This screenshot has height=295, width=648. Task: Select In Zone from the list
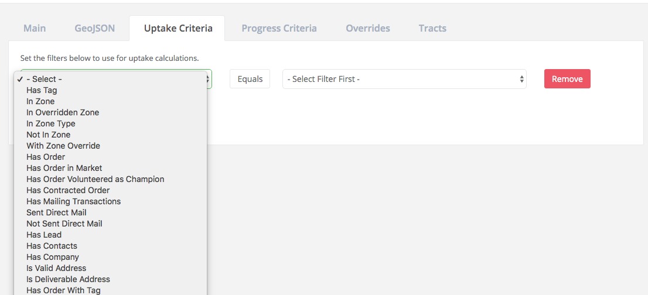tap(40, 101)
